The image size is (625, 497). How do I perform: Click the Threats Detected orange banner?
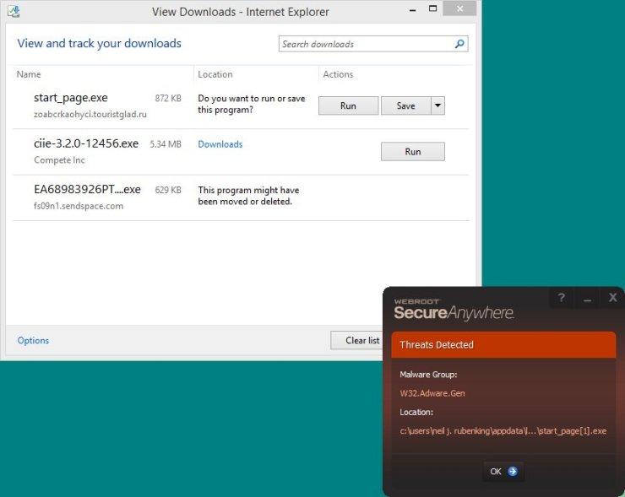[x=504, y=344]
